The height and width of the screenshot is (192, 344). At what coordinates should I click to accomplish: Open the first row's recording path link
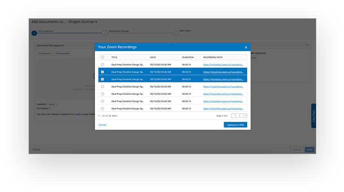[223, 65]
